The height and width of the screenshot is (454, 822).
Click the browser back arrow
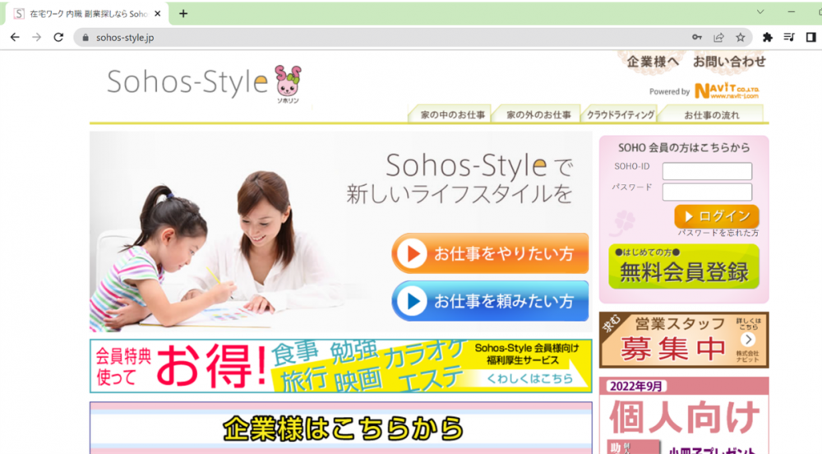[15, 37]
